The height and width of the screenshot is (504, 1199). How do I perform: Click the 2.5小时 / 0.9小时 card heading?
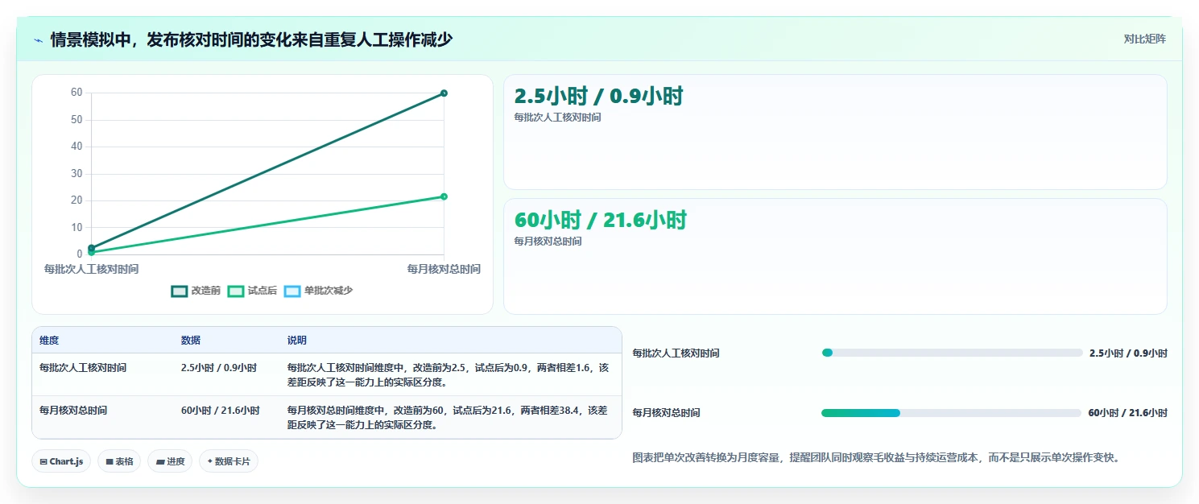[598, 97]
